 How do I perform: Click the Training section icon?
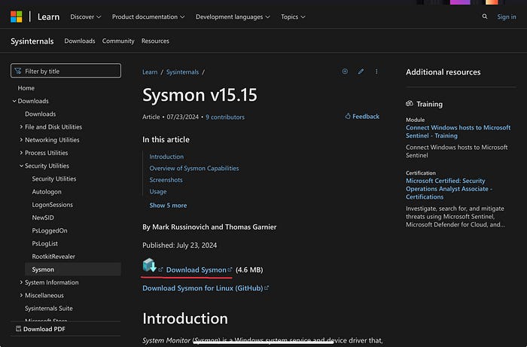coord(410,103)
